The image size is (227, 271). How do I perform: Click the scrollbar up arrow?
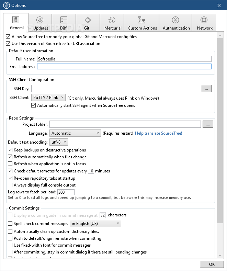tap(220, 35)
